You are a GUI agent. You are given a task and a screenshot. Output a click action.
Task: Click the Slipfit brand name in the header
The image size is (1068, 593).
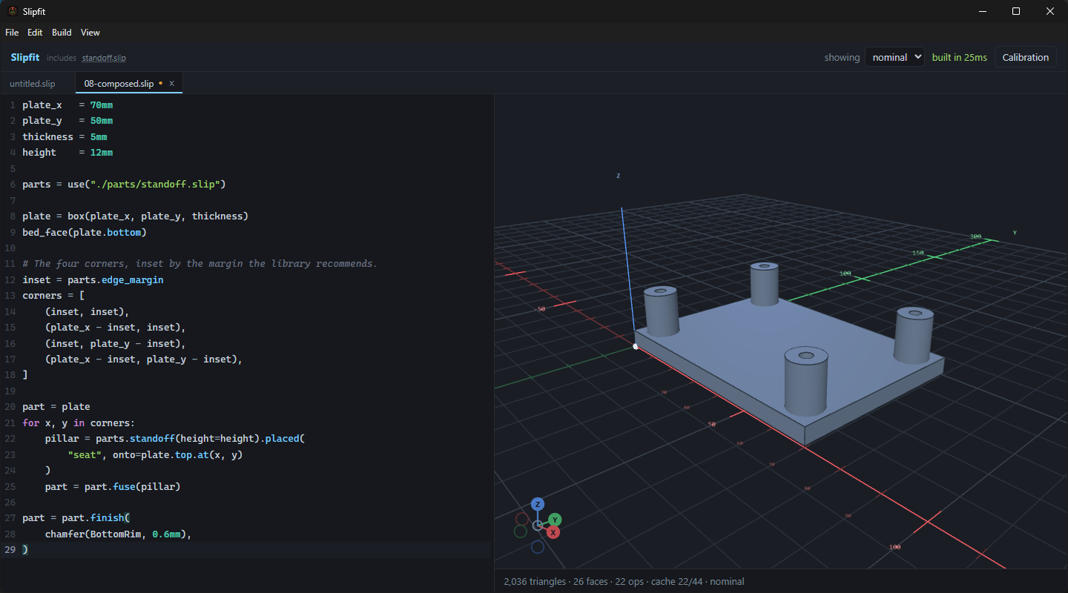coord(25,57)
